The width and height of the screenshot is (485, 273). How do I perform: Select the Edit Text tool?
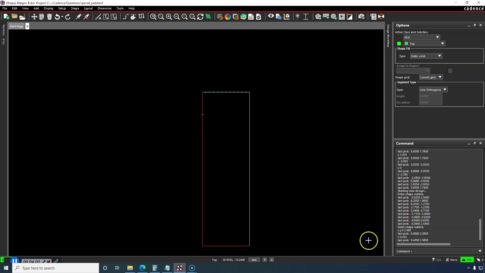(114, 17)
